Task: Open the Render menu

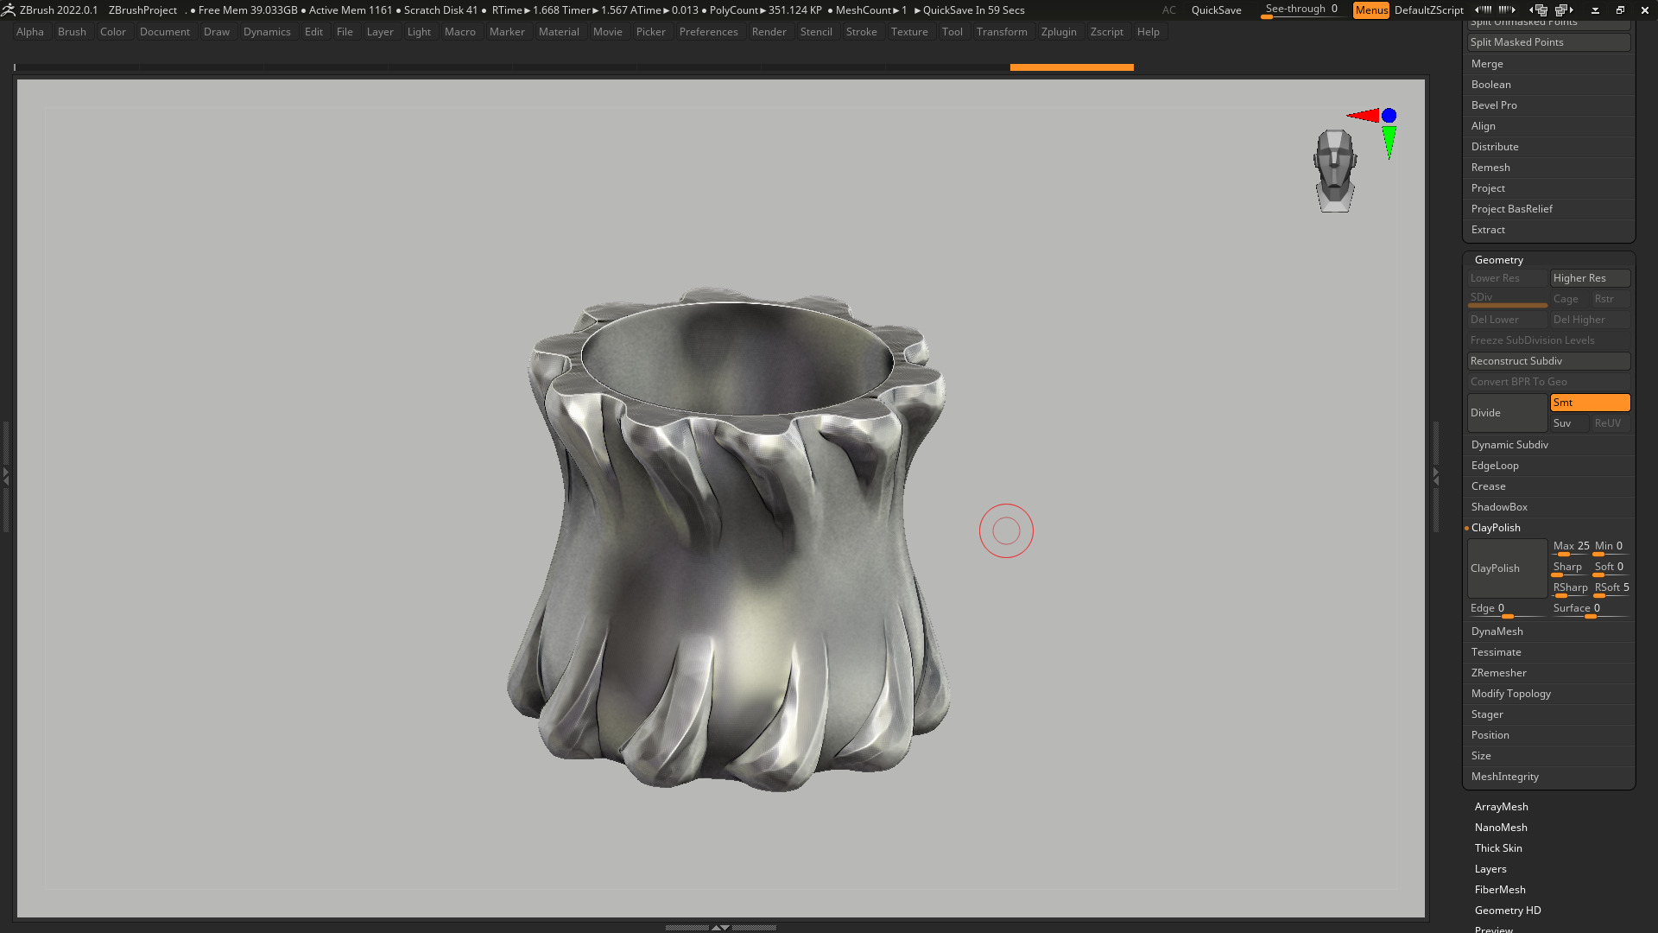Action: [x=769, y=32]
